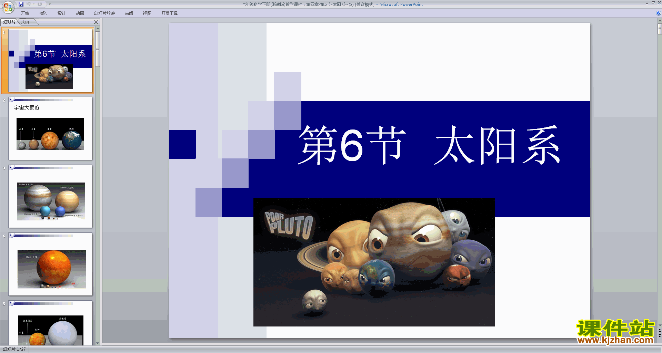This screenshot has height=353, width=662.
Task: Switch to the 大纲 outline pane tab
Action: coord(26,22)
